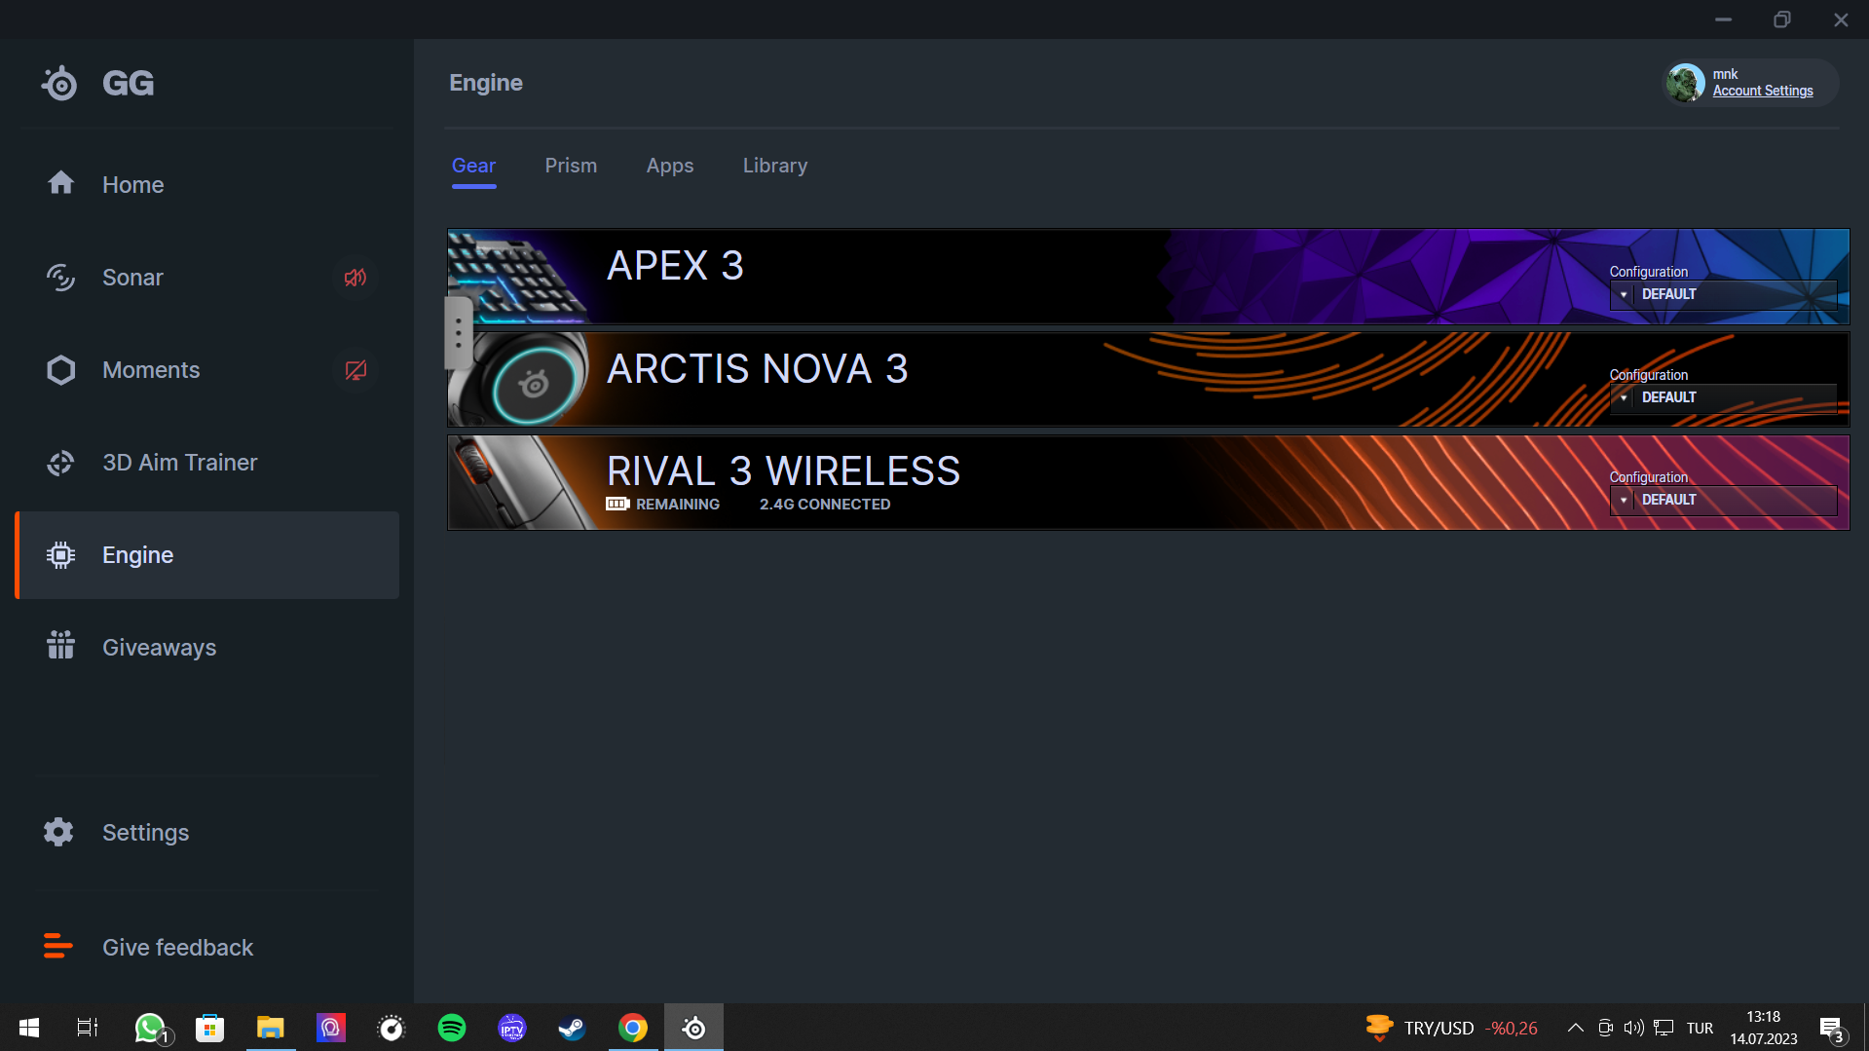The image size is (1869, 1051).
Task: Click the three-dot device reorder handle
Action: (459, 333)
